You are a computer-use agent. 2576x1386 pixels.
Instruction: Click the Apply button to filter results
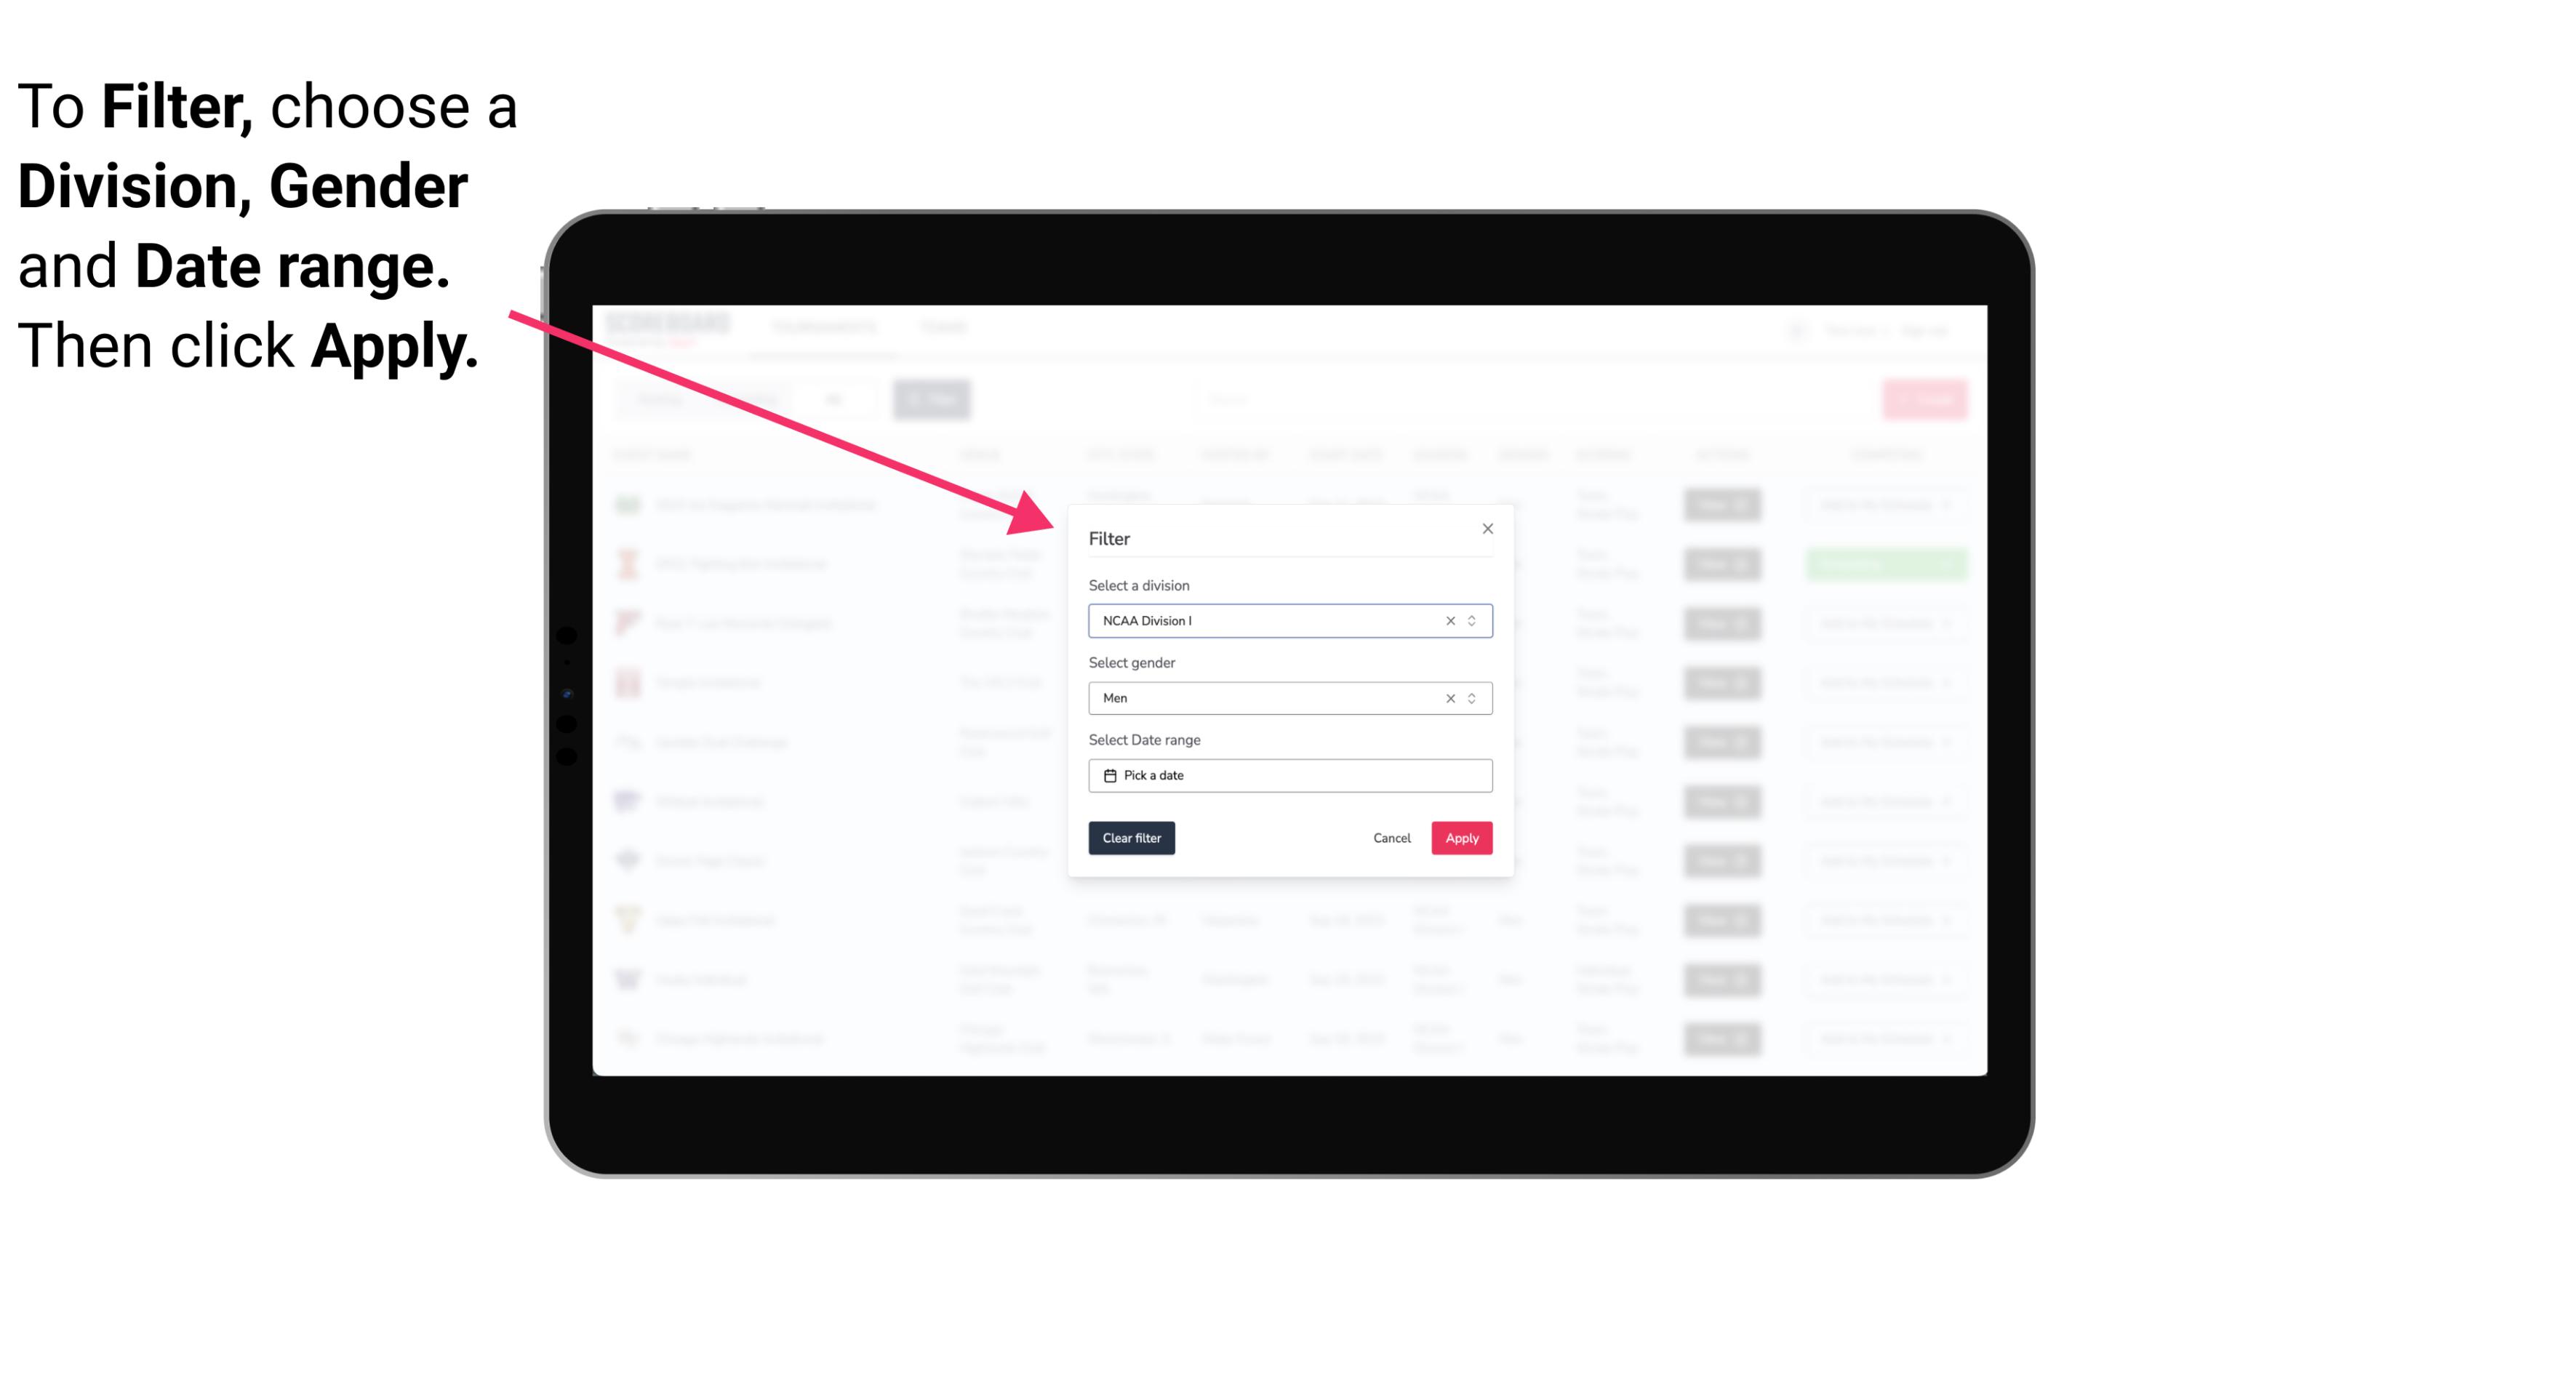point(1460,838)
